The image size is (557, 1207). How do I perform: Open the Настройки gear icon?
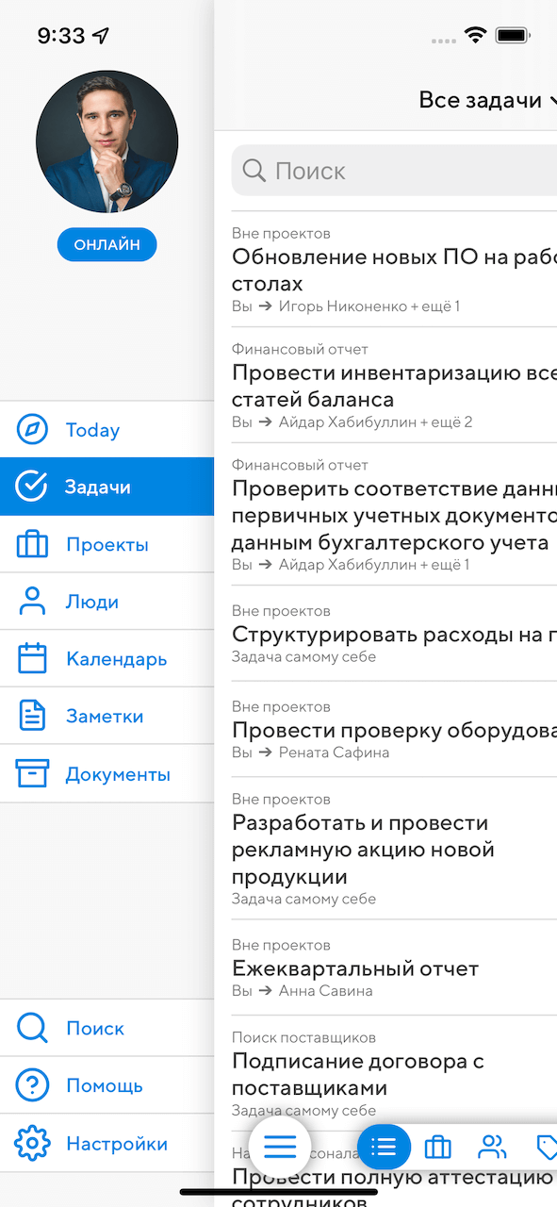(32, 1143)
